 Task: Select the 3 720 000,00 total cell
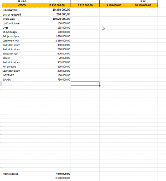[85, 5]
